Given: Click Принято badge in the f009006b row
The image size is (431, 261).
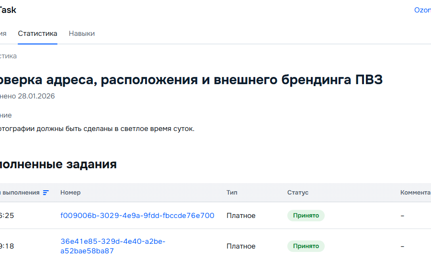Looking at the screenshot, I should [x=306, y=216].
